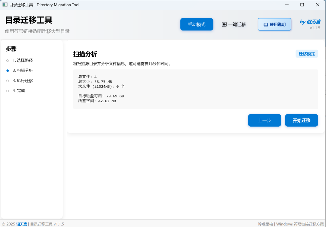Select step 4. 完成 in sidebar
Viewport: 326px width, 227px height.
point(19,90)
